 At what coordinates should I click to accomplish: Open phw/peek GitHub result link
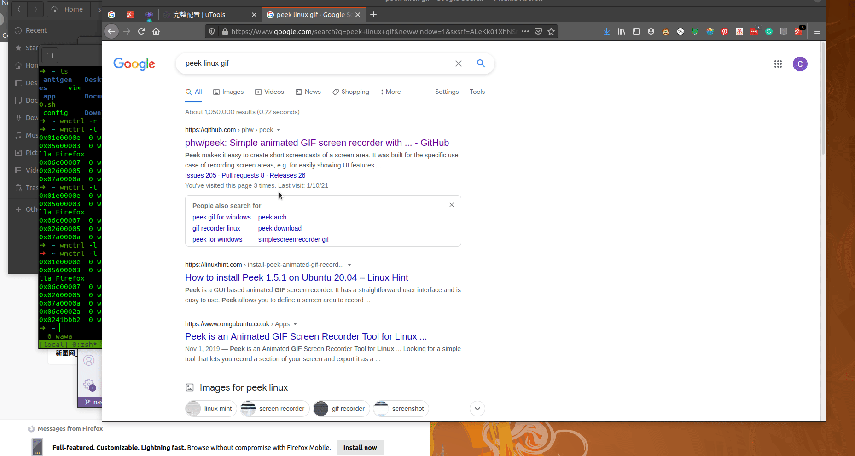click(317, 143)
